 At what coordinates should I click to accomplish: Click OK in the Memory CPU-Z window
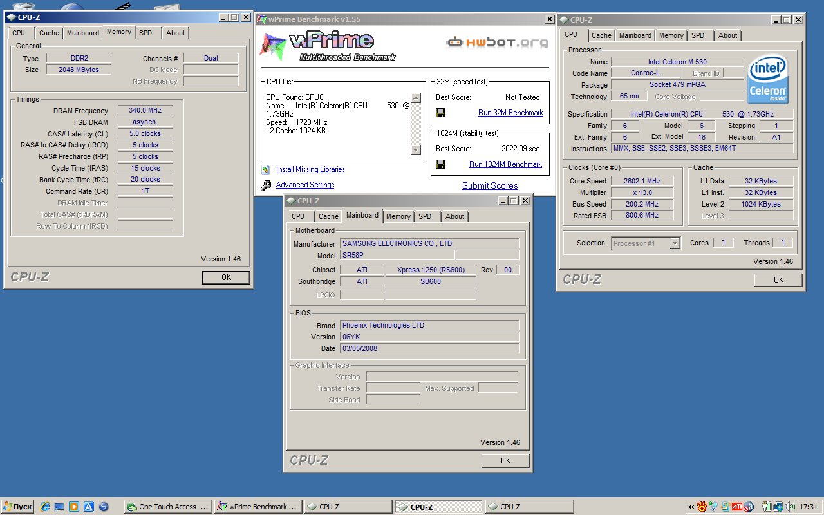226,277
